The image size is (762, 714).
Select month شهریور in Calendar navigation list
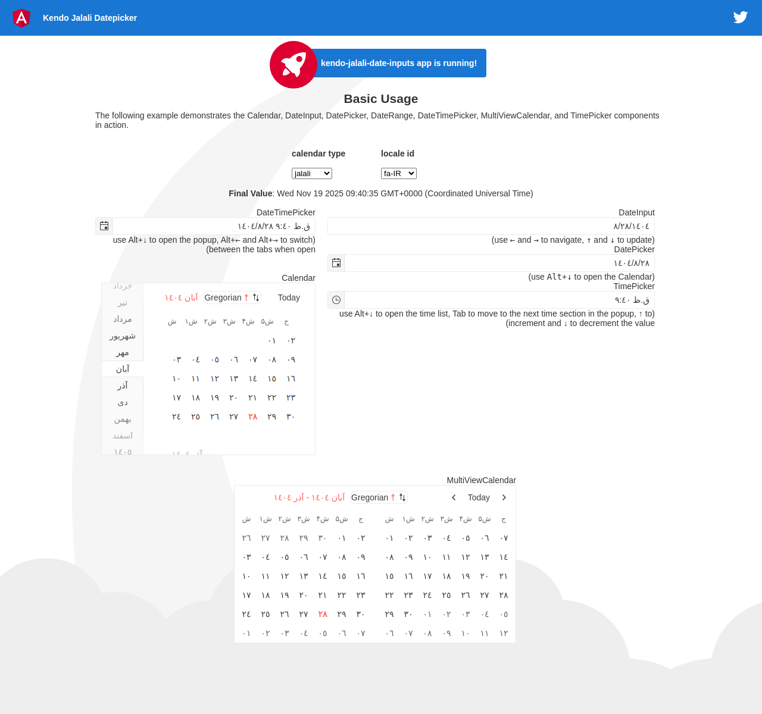click(x=123, y=336)
